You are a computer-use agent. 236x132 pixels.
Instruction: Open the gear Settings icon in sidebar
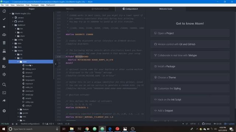[x=4, y=111]
